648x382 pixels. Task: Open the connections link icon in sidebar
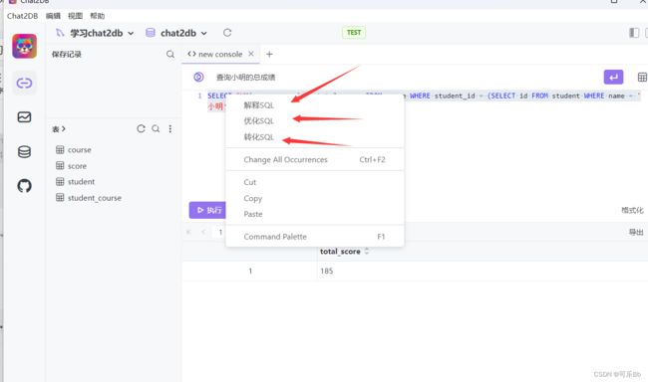pos(24,83)
